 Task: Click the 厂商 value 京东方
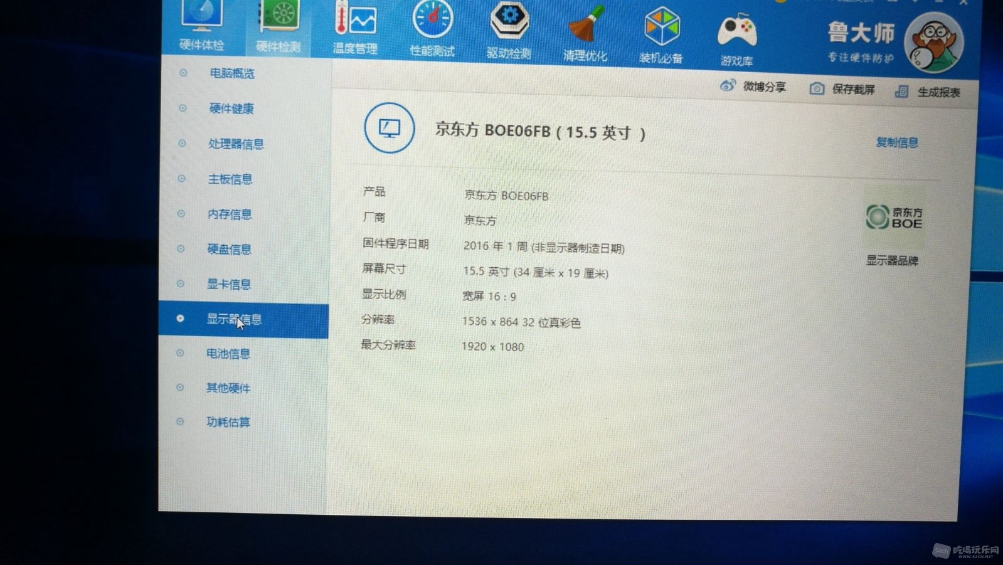pyautogui.click(x=480, y=221)
